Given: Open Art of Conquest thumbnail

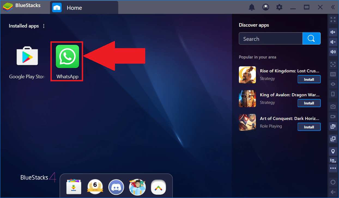Looking at the screenshot, I should 247,122.
